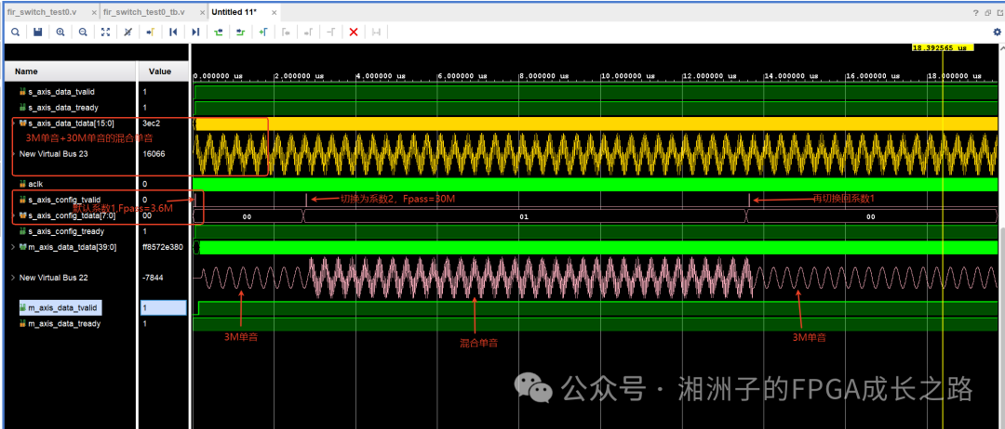Zoom out of the waveform
The width and height of the screenshot is (1005, 429).
[x=84, y=32]
